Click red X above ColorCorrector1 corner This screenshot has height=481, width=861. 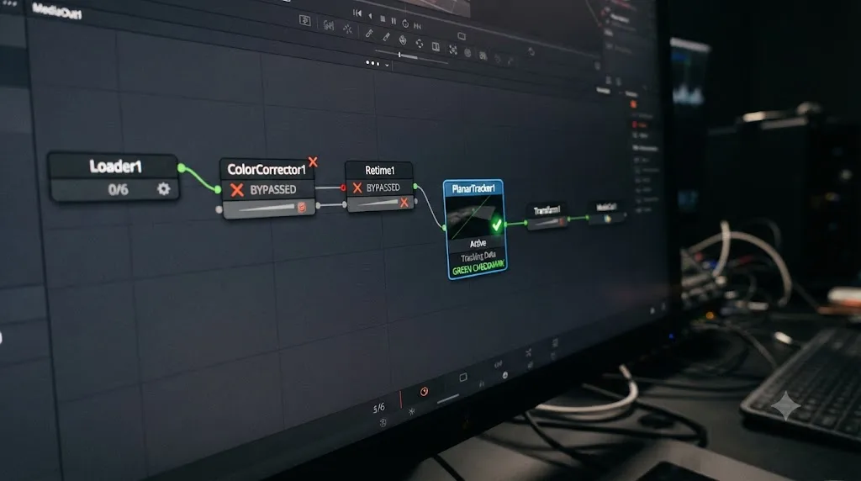(x=313, y=161)
